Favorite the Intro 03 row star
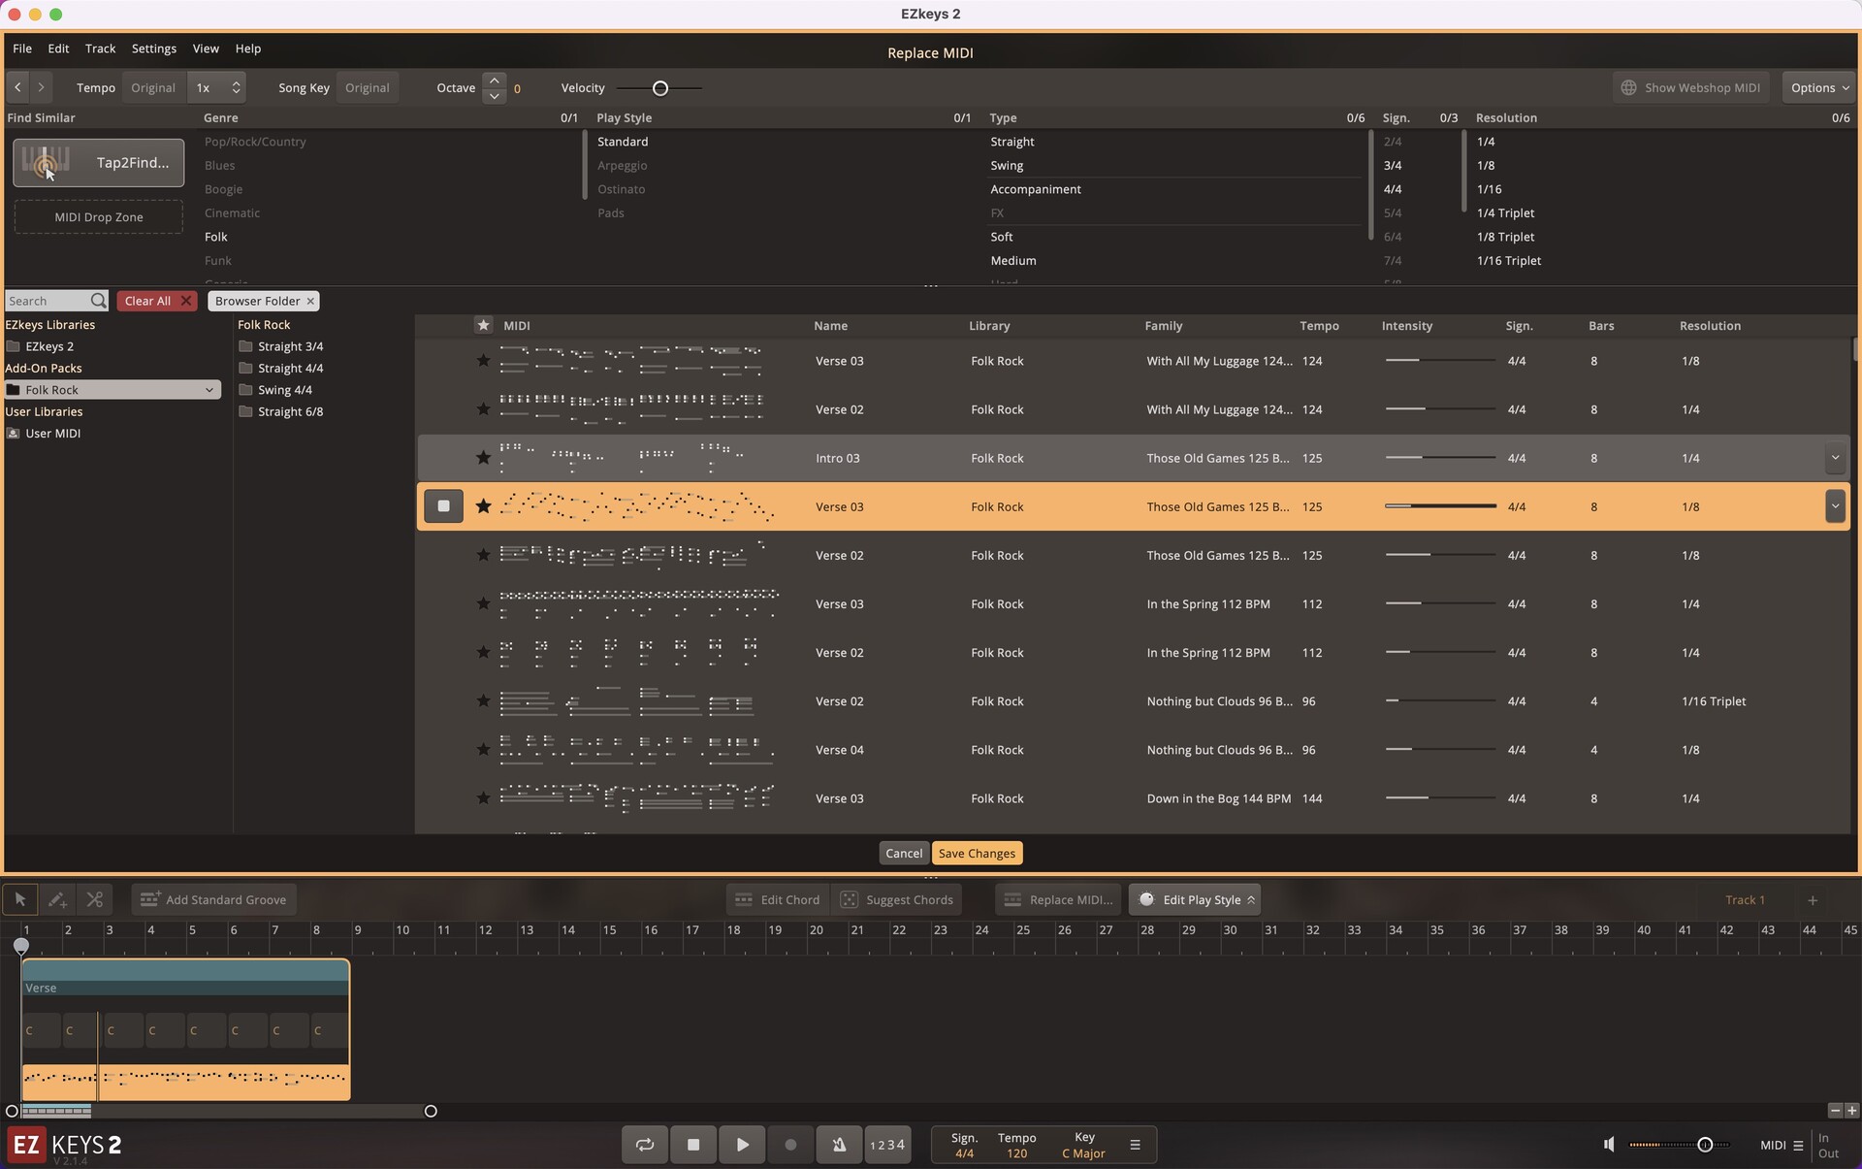This screenshot has width=1862, height=1169. 483,458
